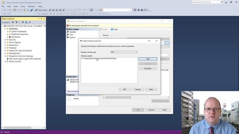The image size is (239, 134).
Task: Open the View menu
Action: 16,6
